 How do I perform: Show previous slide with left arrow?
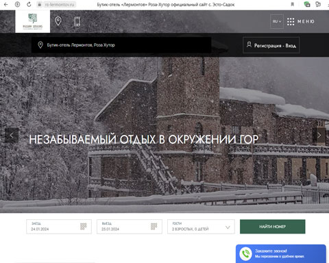12,136
